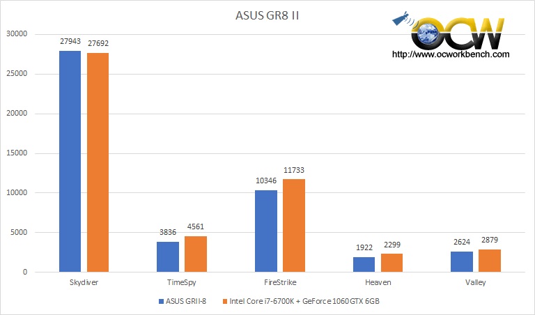Click the blue TimeSpy bar
Viewport: 535px width, 315px height.
pyautogui.click(x=167, y=257)
